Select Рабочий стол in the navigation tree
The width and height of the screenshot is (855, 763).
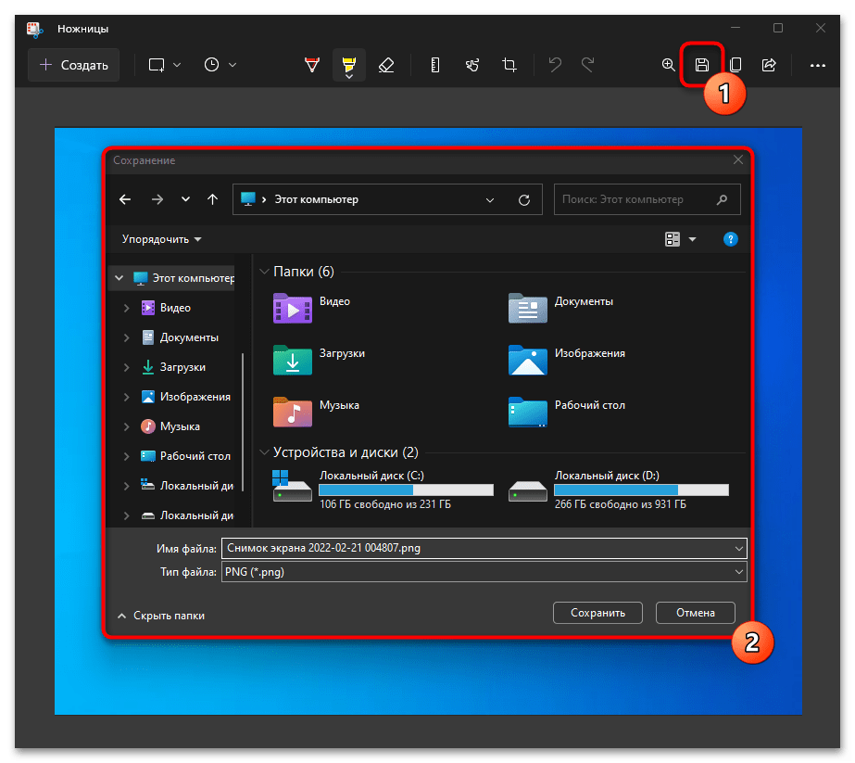185,456
